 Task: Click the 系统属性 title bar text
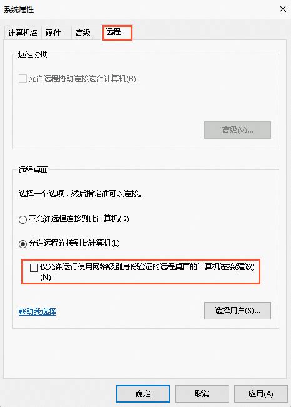tap(19, 9)
